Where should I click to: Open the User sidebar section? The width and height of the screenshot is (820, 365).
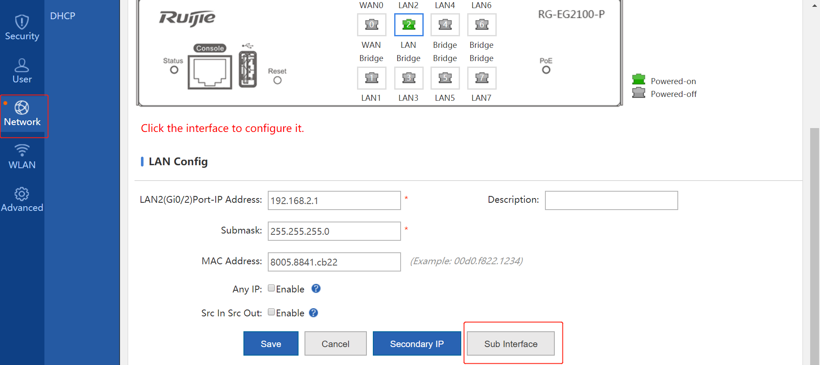22,71
